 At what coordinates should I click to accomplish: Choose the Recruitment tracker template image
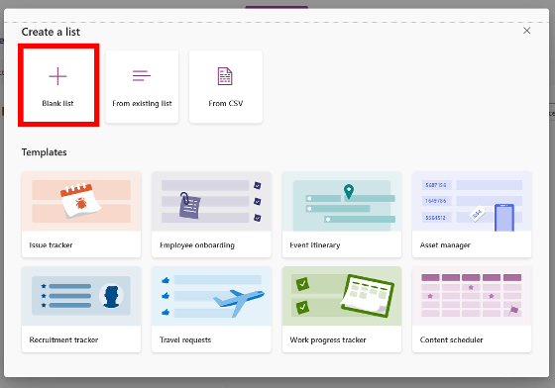pos(81,296)
